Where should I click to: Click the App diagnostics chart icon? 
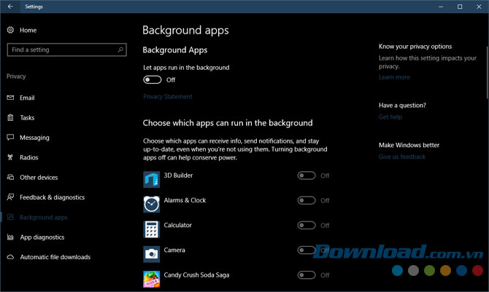10,237
